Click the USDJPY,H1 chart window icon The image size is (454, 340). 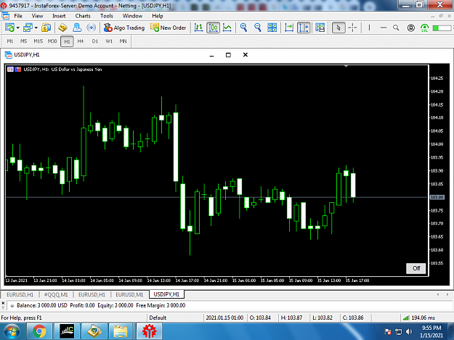pos(9,55)
